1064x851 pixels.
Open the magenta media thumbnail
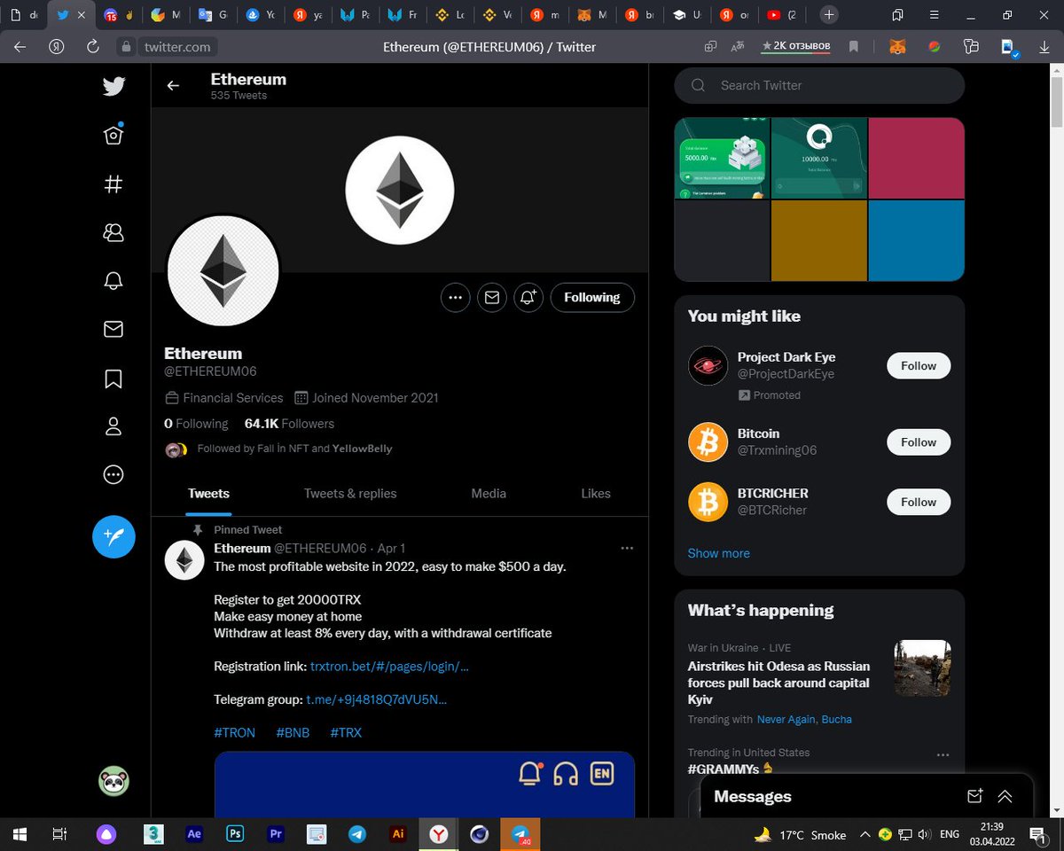[x=916, y=158]
